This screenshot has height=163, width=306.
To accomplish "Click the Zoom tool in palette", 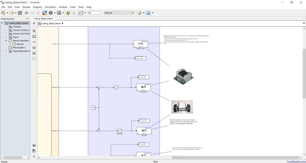I will click(x=34, y=31).
